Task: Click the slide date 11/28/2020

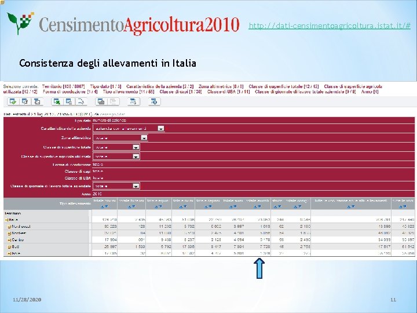Action: 27,300
